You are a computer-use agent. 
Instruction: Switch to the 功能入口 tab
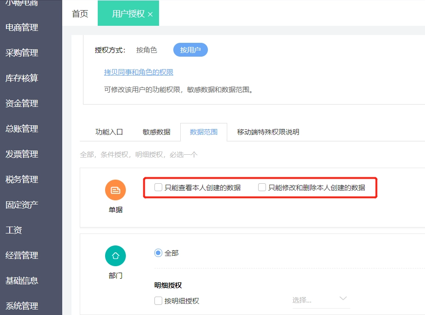[109, 132]
